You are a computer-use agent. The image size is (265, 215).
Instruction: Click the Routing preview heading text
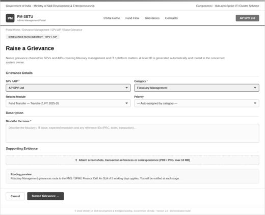coord(21,174)
